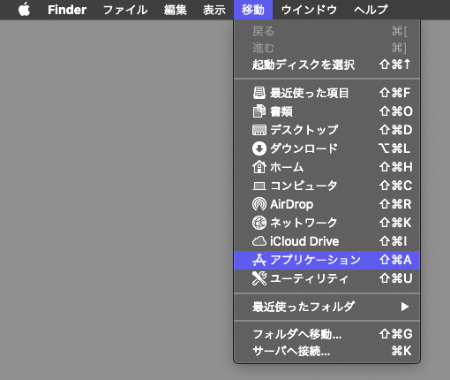
Task: Choose 起動ディスクを選択 menu item
Action: click(x=326, y=65)
